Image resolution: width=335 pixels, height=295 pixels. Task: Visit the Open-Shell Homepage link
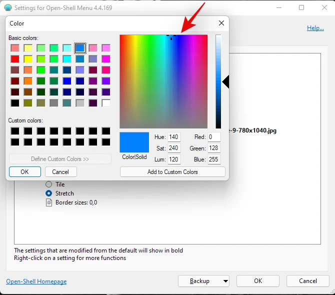pos(36,281)
